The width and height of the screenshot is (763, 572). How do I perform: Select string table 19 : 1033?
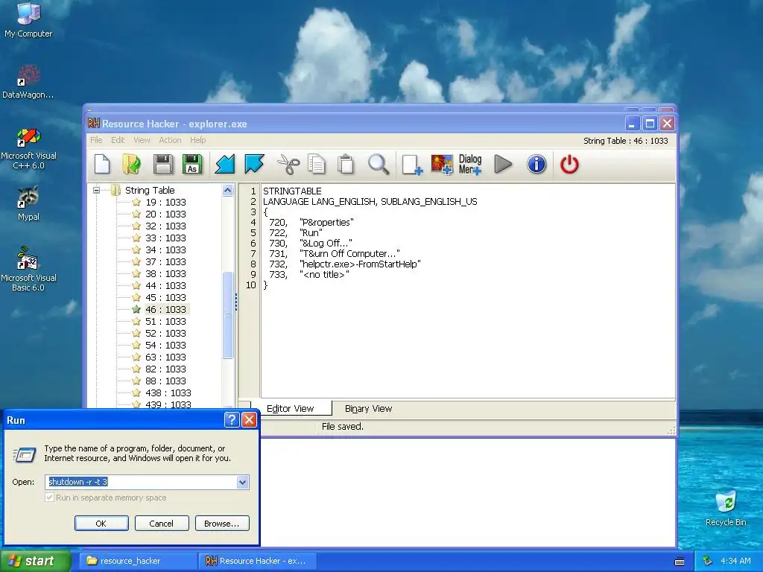[165, 203]
